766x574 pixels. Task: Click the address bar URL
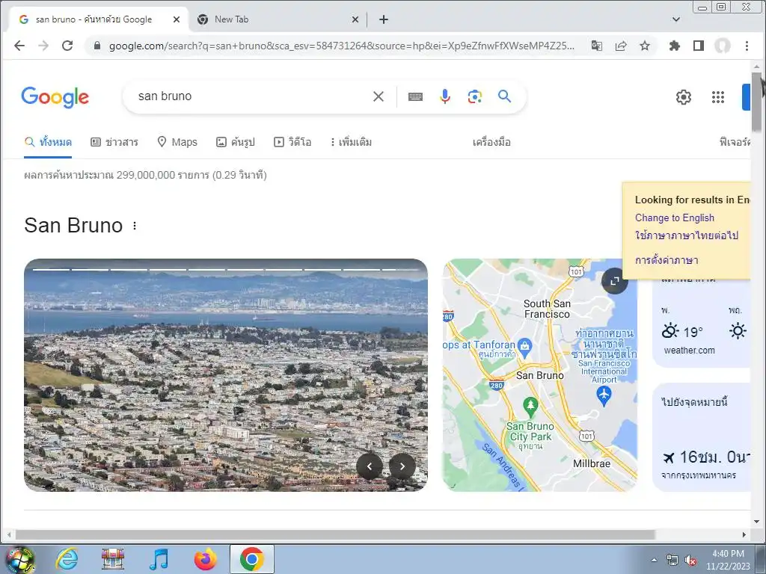341,46
